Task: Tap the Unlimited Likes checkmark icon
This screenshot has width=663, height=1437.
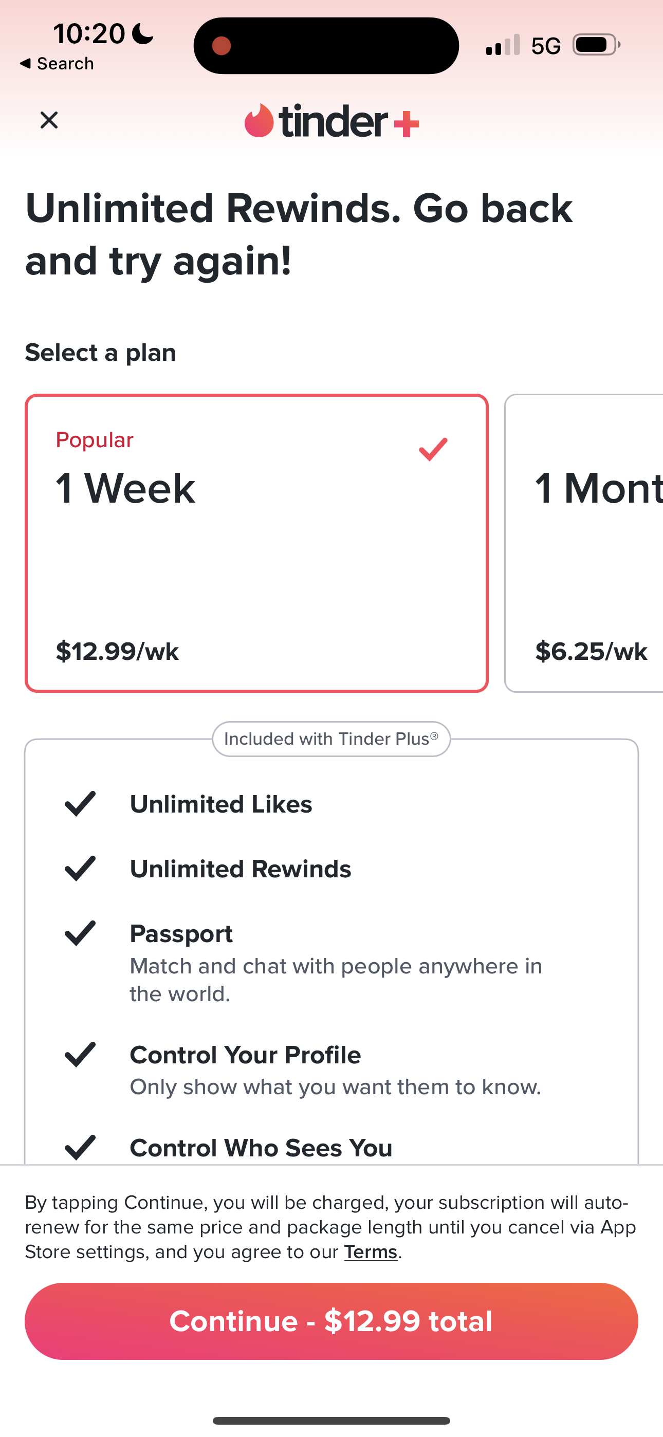Action: click(x=80, y=804)
